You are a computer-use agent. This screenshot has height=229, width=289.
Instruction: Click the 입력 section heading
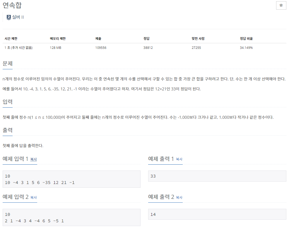click(x=8, y=101)
